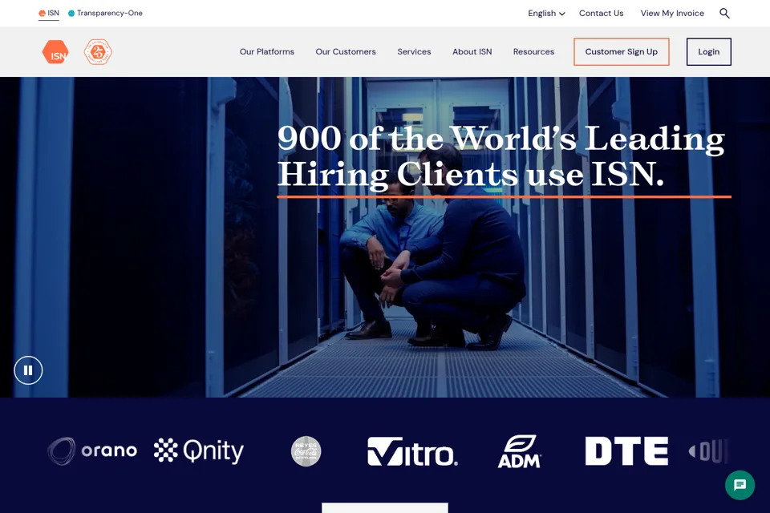This screenshot has width=770, height=513.
Task: Click the Qnity client logo
Action: [199, 450]
